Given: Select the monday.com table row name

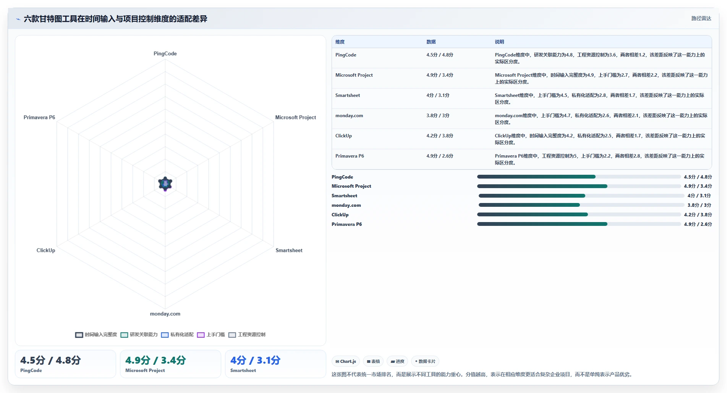Looking at the screenshot, I should [349, 116].
